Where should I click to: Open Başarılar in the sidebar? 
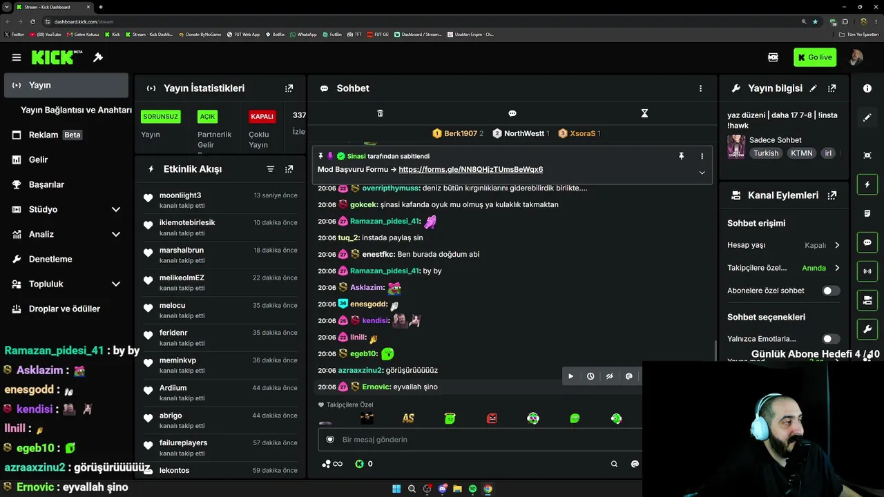click(x=66, y=184)
